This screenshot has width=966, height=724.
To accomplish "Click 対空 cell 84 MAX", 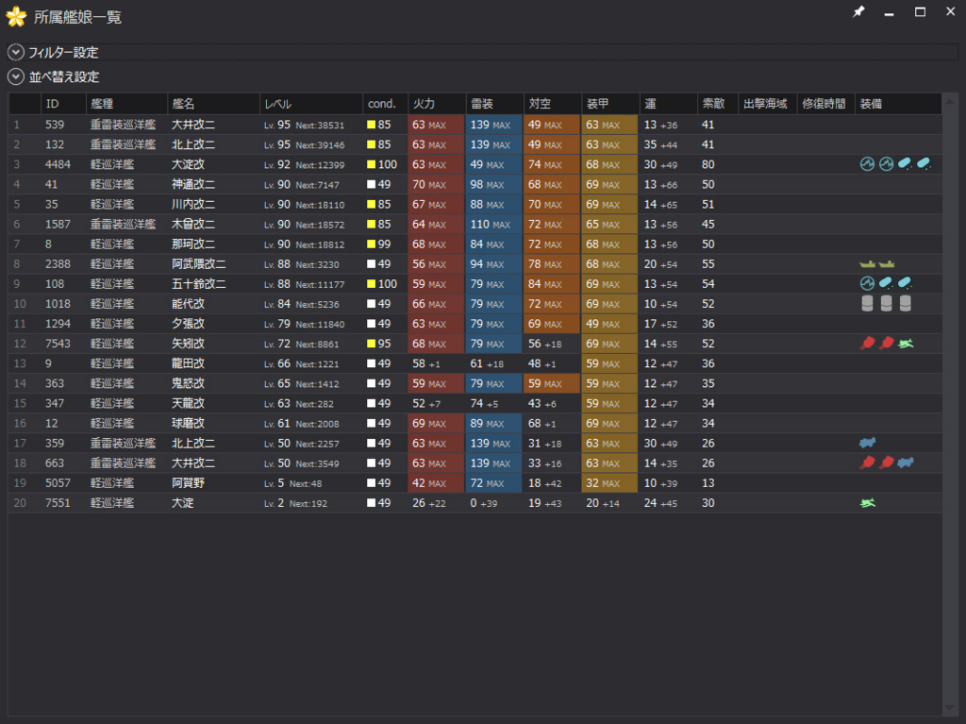I will point(552,284).
